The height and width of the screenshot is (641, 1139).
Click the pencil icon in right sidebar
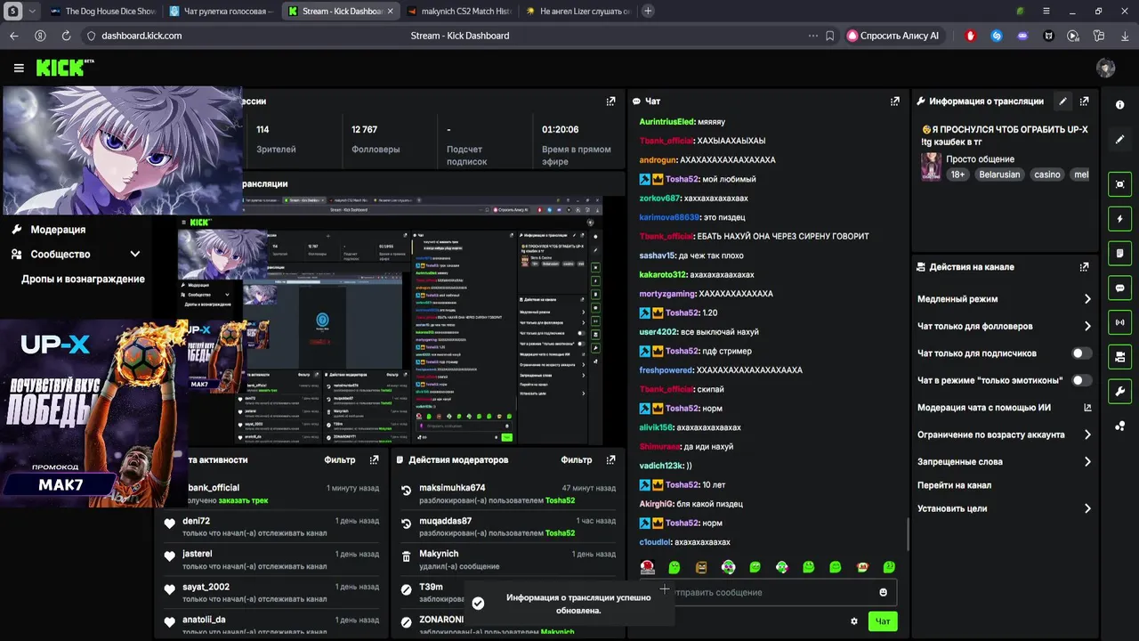(1119, 140)
